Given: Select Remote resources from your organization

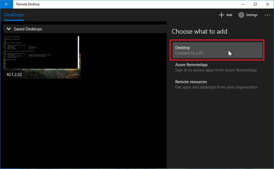Looking at the screenshot, I should tap(217, 84).
